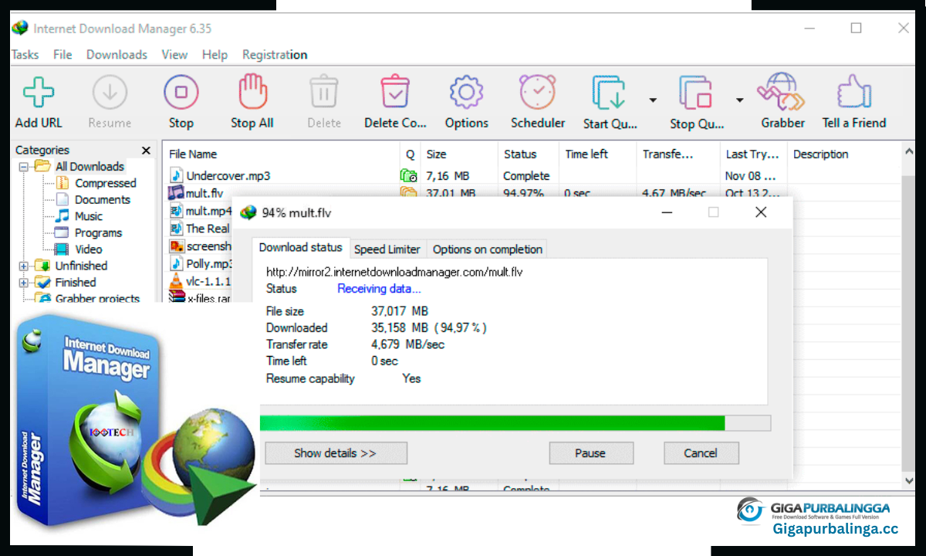
Task: Close the 94% mult.flv dialog
Action: click(x=761, y=212)
